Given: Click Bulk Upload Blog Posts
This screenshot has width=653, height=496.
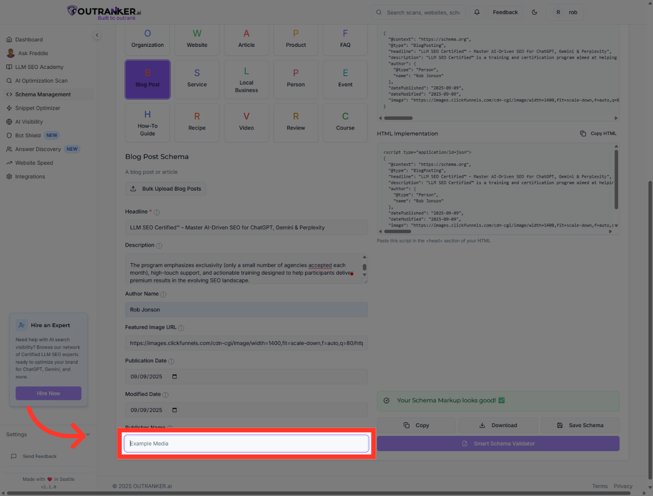Looking at the screenshot, I should pyautogui.click(x=165, y=188).
